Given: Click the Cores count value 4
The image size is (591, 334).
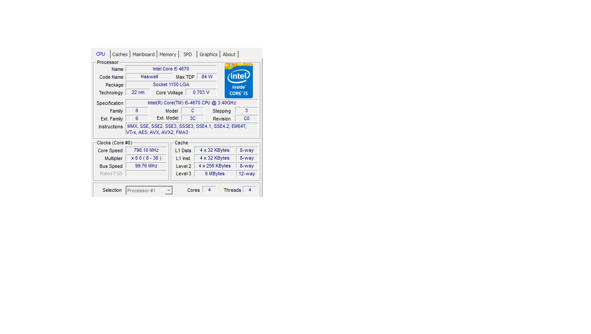Looking at the screenshot, I should click(209, 190).
